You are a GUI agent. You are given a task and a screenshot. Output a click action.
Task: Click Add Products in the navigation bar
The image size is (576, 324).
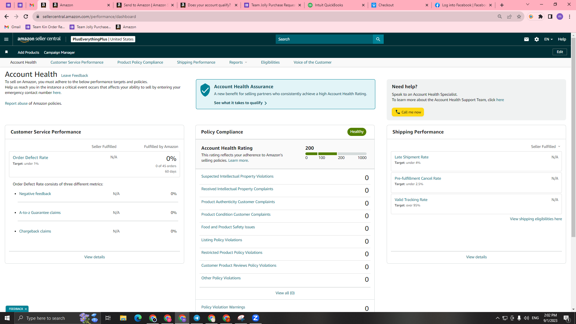click(28, 52)
